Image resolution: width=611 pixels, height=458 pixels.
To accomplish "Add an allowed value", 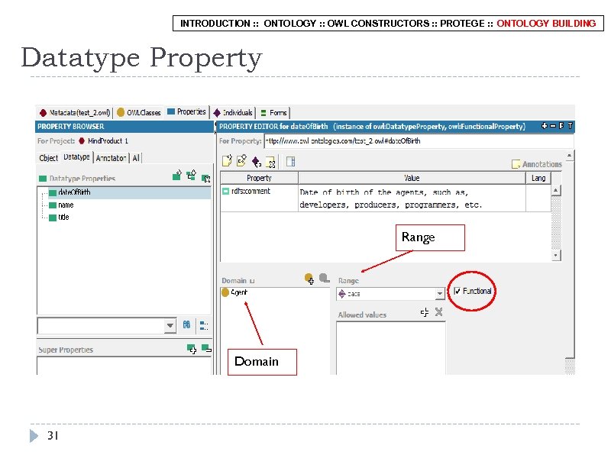I will tap(425, 312).
